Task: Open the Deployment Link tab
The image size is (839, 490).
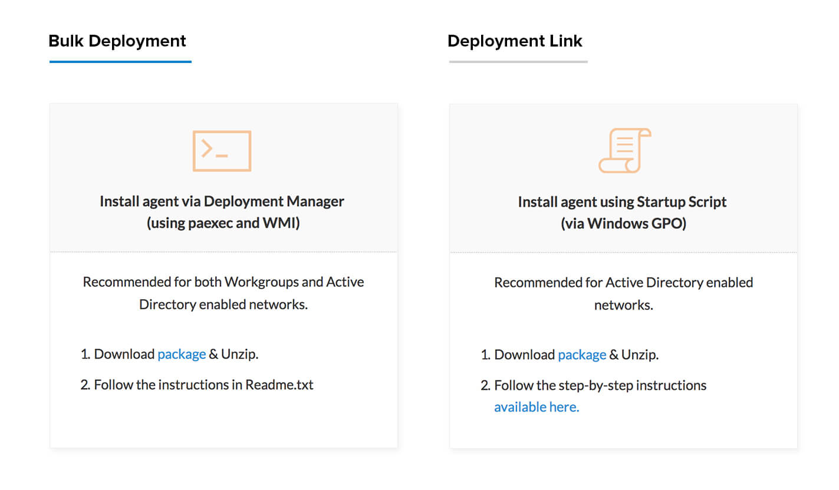Action: click(515, 41)
